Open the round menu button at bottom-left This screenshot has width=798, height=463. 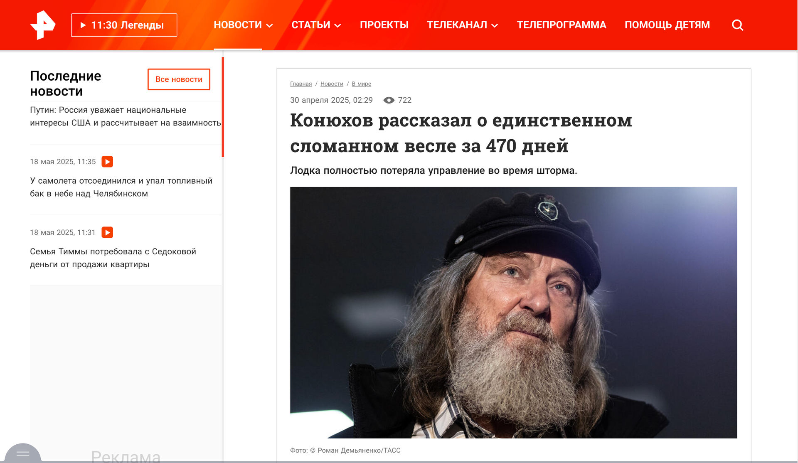(x=23, y=453)
